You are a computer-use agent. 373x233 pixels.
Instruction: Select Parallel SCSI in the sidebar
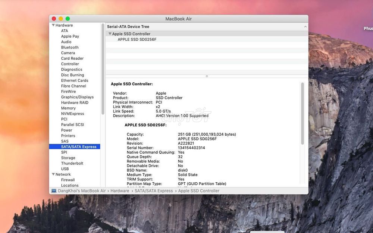point(73,125)
